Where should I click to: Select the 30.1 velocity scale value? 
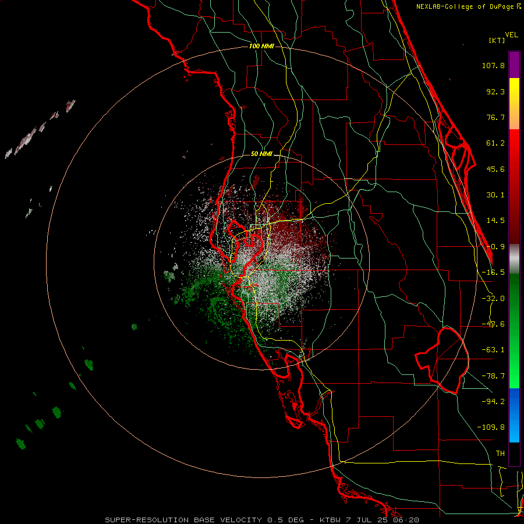point(495,195)
